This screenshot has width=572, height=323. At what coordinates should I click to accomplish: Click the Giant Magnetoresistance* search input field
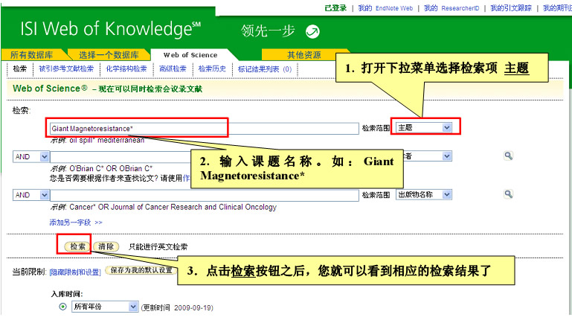coord(205,129)
